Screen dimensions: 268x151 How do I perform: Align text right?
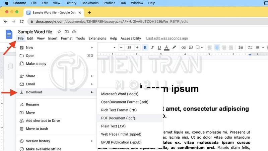pos(224,48)
